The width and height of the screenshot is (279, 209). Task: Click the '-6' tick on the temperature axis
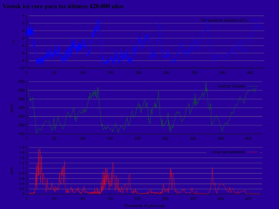22,53
